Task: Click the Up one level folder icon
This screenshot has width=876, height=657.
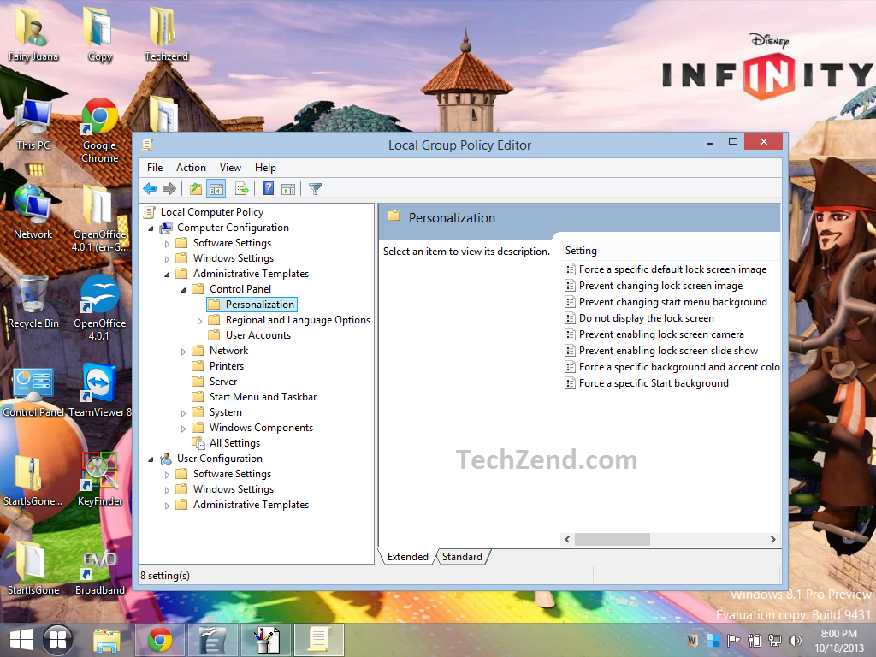Action: point(195,188)
